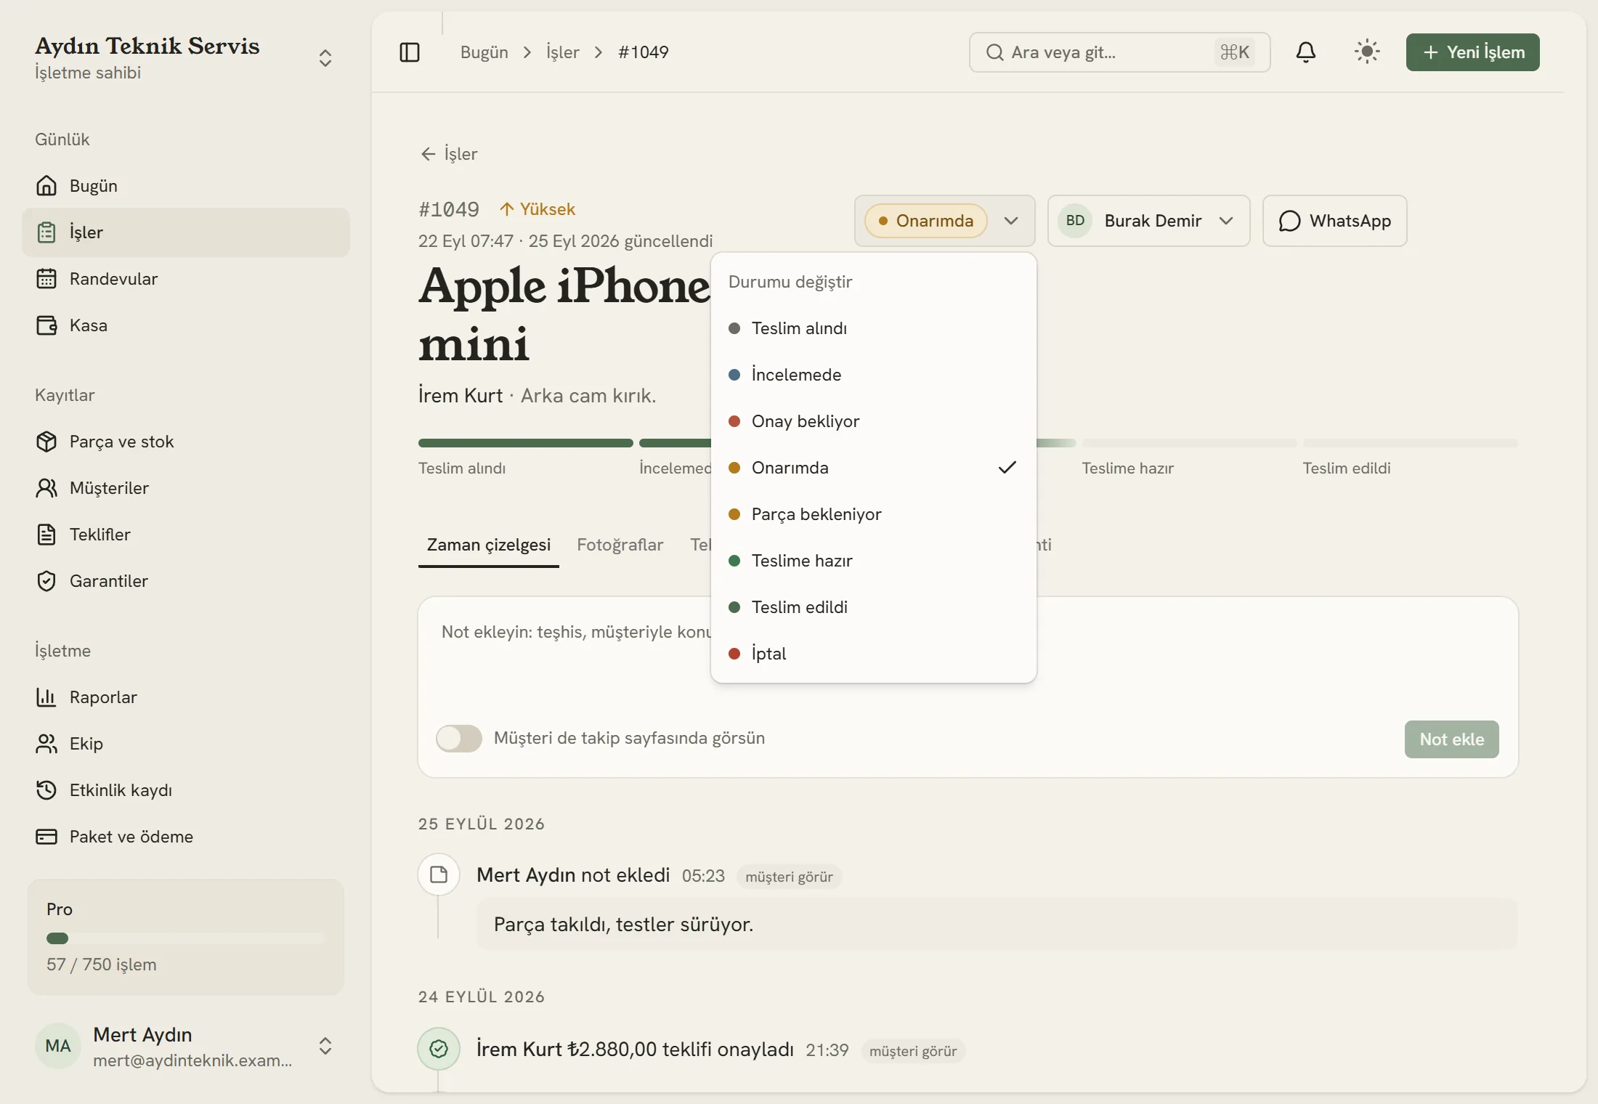Viewport: 1598px width, 1104px height.
Task: Open notifications bell
Action: point(1306,52)
